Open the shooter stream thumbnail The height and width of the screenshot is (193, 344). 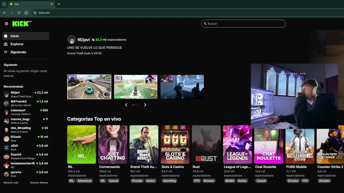tap(182, 87)
